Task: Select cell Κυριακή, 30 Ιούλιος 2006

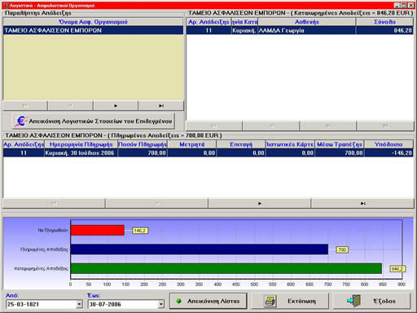Action: [x=81, y=153]
